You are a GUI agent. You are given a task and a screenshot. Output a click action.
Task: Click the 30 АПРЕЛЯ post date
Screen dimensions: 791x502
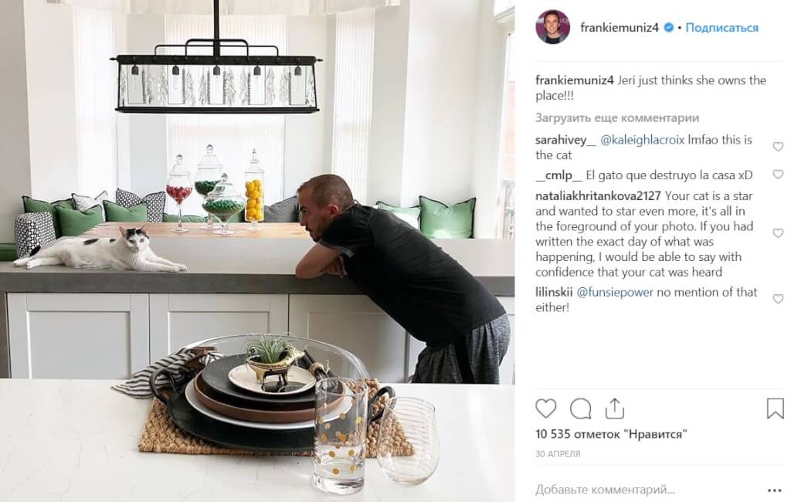pyautogui.click(x=558, y=453)
